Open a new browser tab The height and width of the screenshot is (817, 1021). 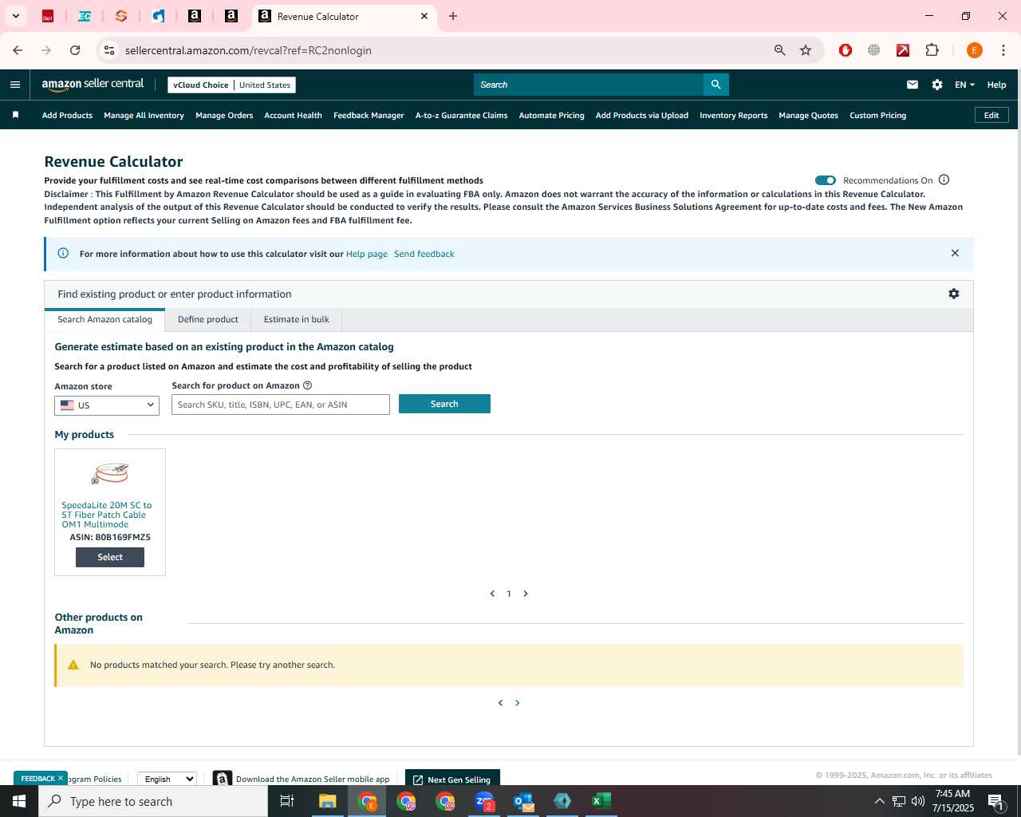click(453, 16)
